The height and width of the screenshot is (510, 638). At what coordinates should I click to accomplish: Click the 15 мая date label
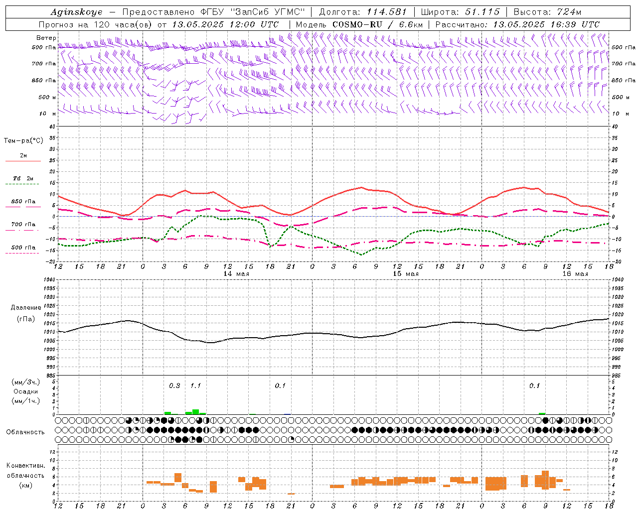pos(406,274)
